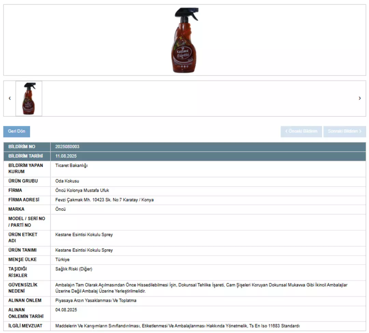Click the Öncü brand value in the Marka row

point(60,209)
